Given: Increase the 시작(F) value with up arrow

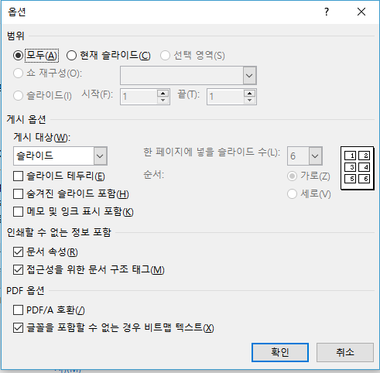Looking at the screenshot, I should pos(163,94).
